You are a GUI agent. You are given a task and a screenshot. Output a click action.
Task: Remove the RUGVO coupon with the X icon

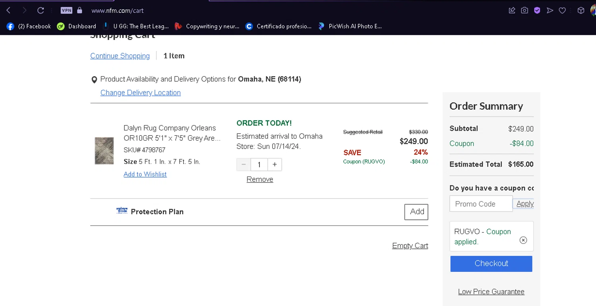[x=523, y=240]
